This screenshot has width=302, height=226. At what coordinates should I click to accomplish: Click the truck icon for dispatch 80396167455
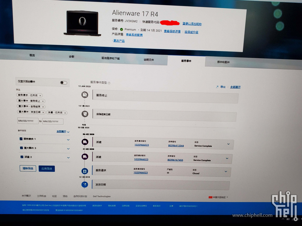(x=85, y=157)
